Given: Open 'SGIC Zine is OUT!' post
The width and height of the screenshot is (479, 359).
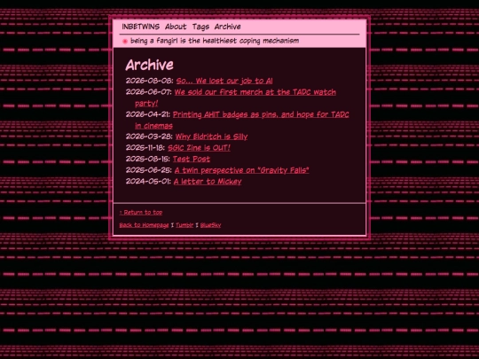Looking at the screenshot, I should coord(199,148).
